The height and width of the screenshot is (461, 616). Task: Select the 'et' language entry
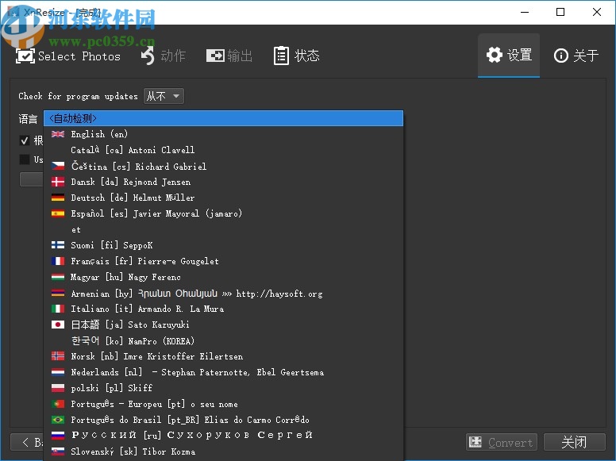(223, 229)
